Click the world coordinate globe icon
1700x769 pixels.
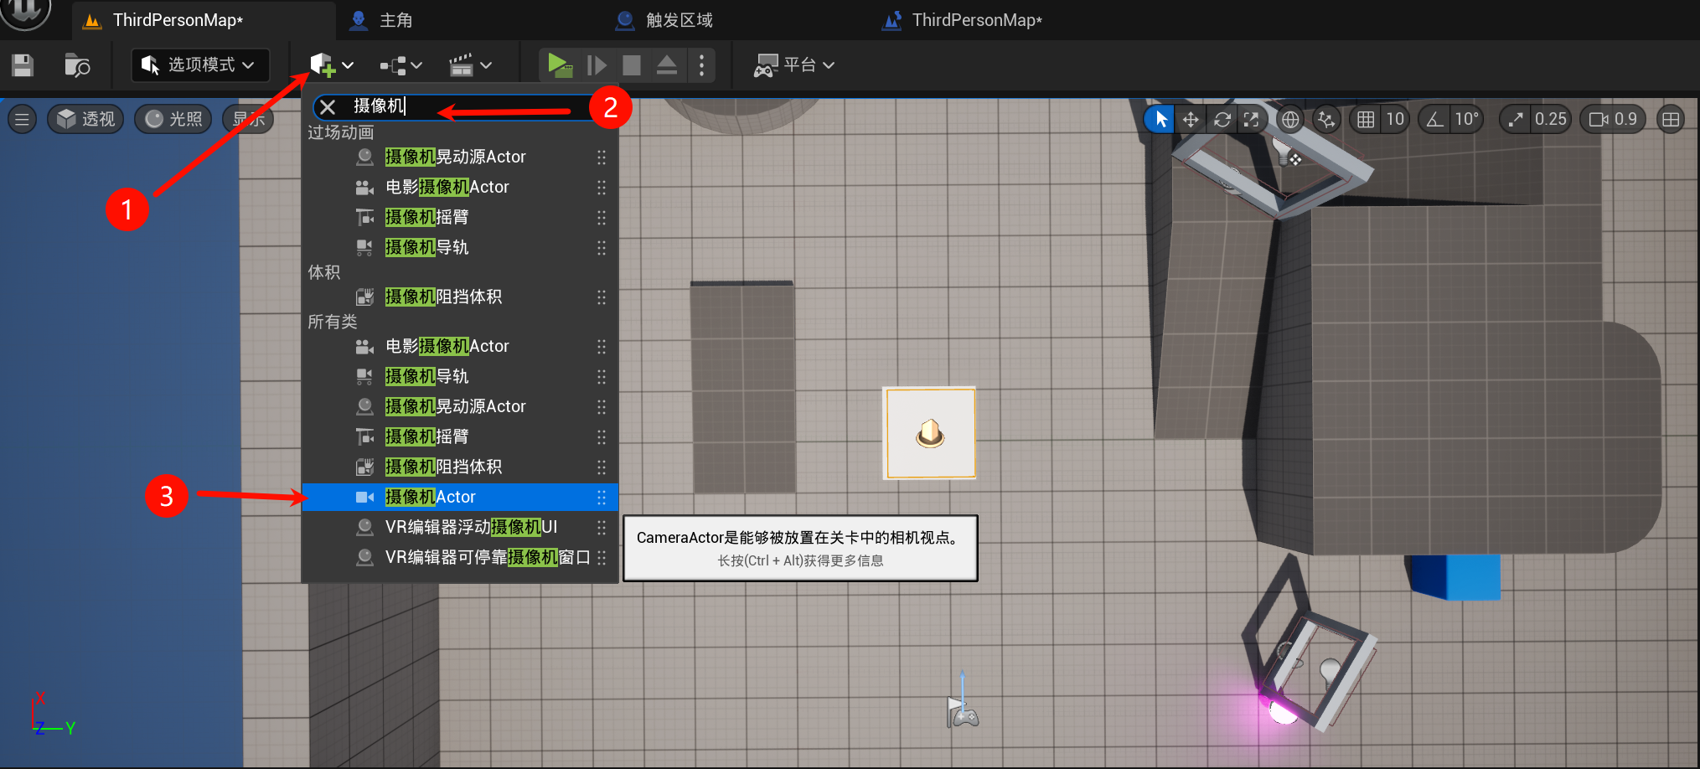point(1290,120)
